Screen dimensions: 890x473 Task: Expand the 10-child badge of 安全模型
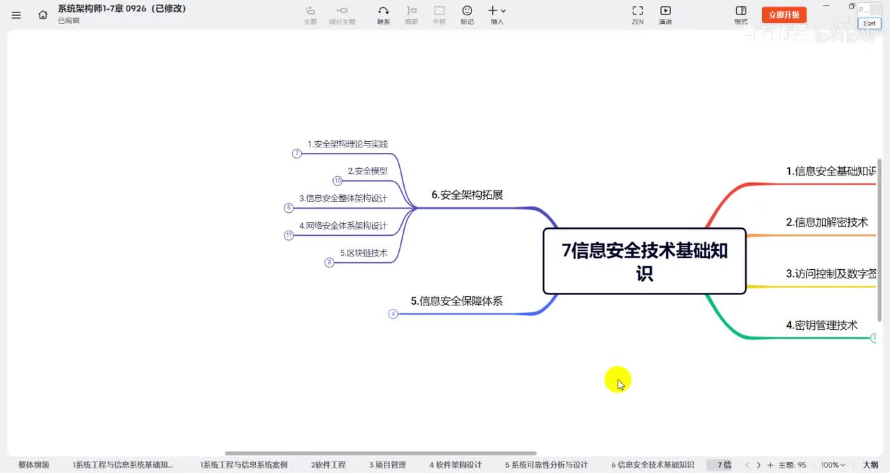click(337, 181)
